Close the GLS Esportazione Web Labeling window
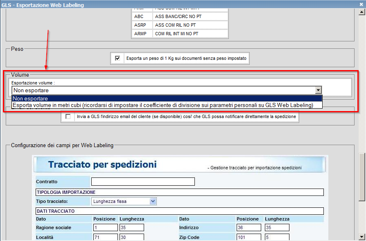The width and height of the screenshot is (366, 241). (361, 5)
